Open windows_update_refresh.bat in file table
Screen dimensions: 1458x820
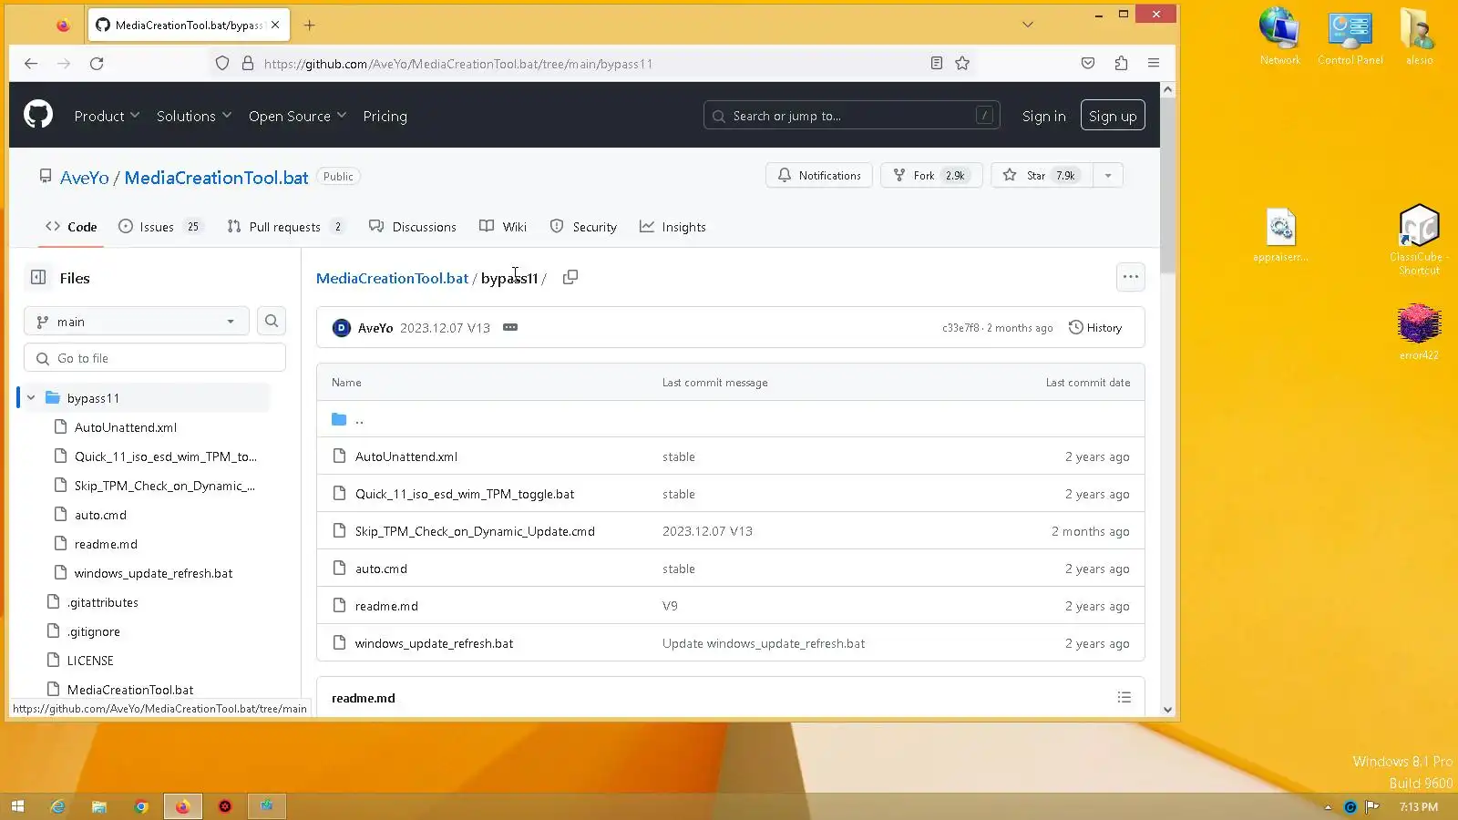[434, 643]
